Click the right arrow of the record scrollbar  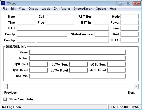click(x=136, y=87)
